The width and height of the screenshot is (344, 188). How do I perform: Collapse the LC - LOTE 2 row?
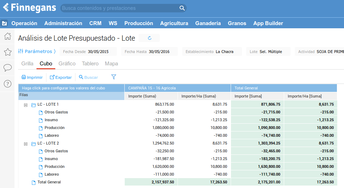click(26, 143)
